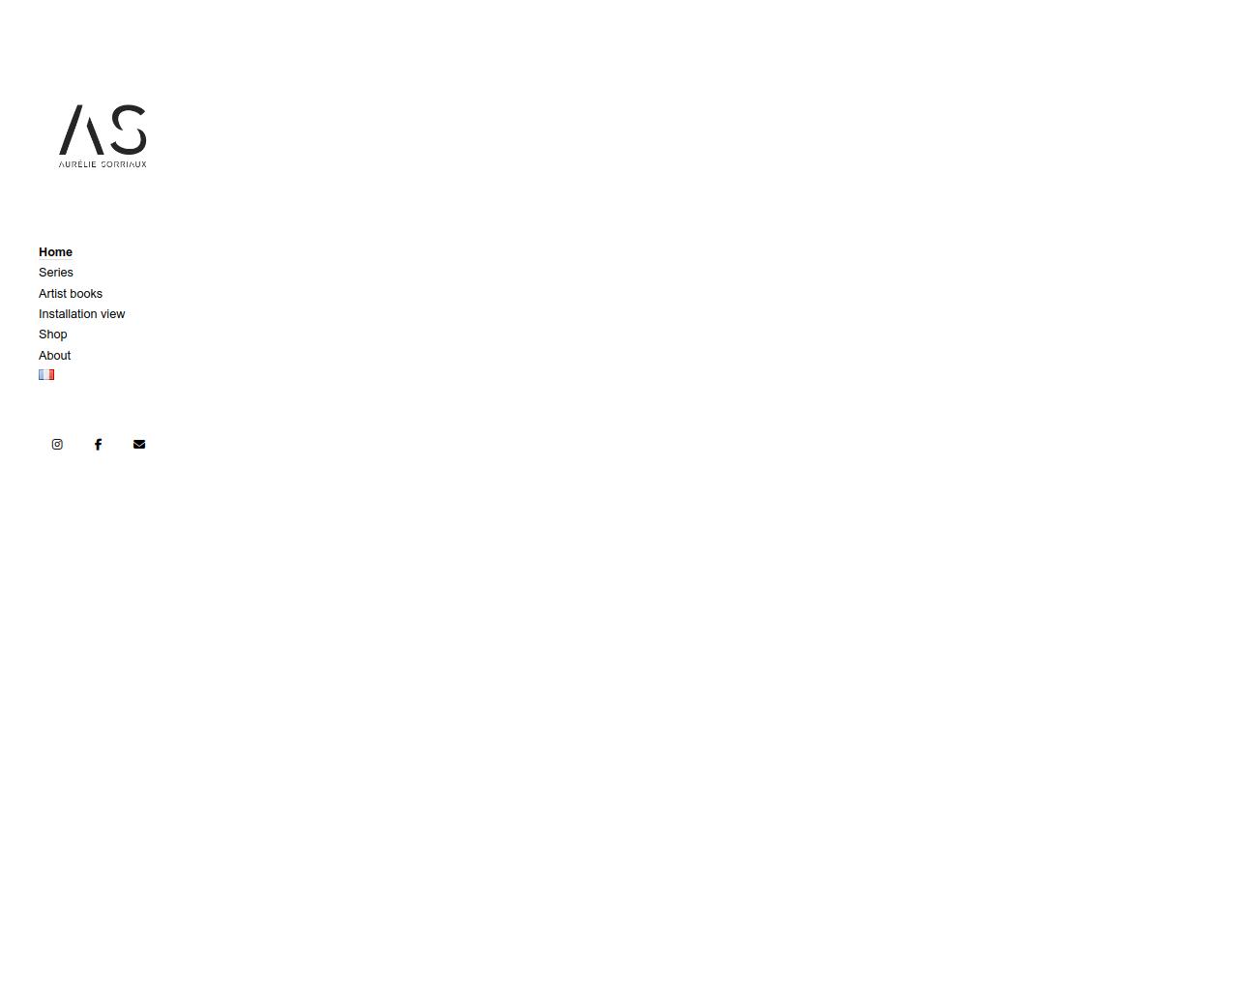Click the Aurélie Sorriaux name under logo
This screenshot has width=1238, height=990.
(103, 164)
